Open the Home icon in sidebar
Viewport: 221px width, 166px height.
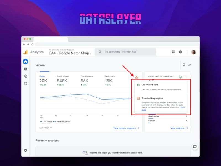click(x=25, y=61)
